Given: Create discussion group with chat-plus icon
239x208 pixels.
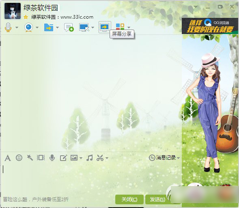Looking at the screenshot, I should 69,28.
